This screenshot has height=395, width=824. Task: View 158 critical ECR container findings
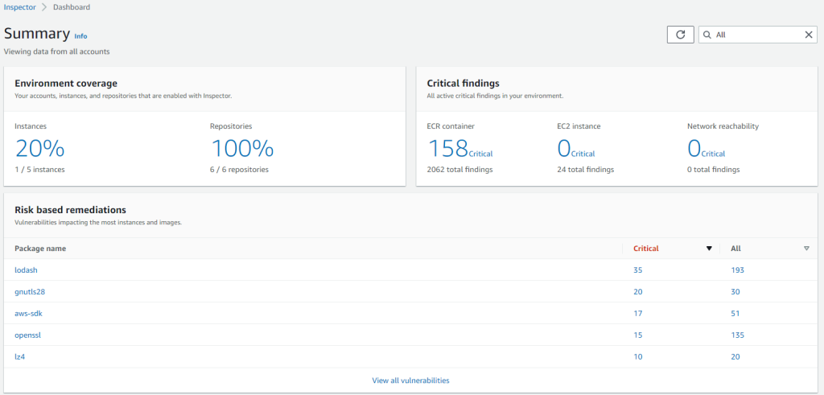(x=459, y=149)
